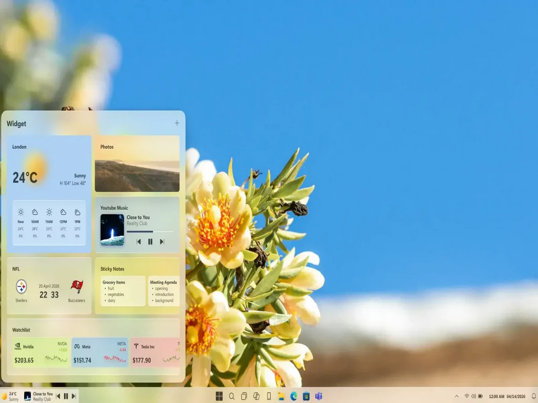Launch Microsoft Edge from the taskbar
The height and width of the screenshot is (403, 538).
tap(294, 396)
